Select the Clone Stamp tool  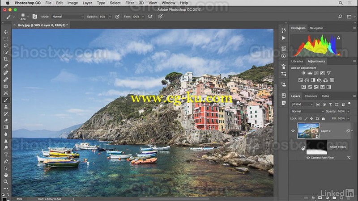tap(6, 107)
